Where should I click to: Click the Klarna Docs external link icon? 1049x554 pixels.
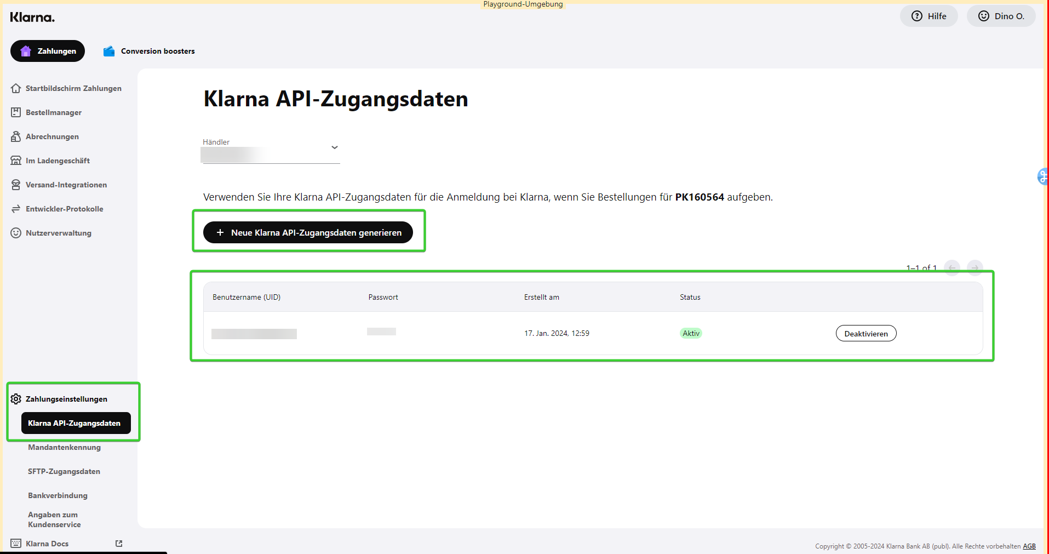[119, 544]
